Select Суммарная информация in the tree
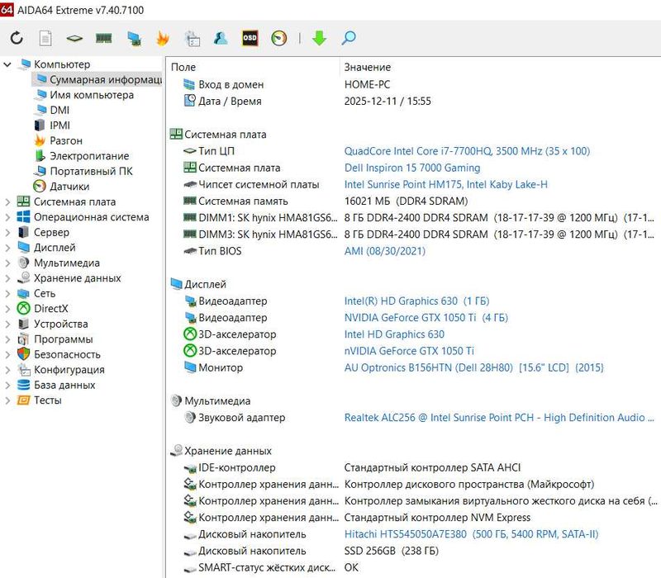 (x=97, y=79)
